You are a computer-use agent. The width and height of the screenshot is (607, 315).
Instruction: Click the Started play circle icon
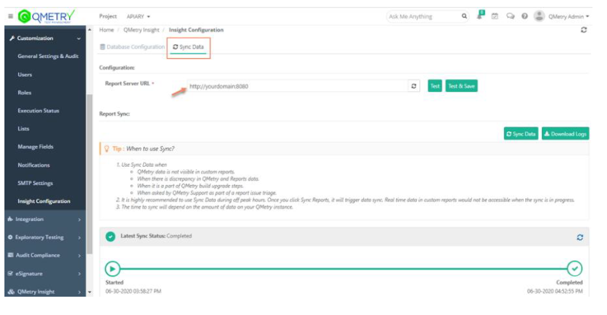(x=112, y=268)
